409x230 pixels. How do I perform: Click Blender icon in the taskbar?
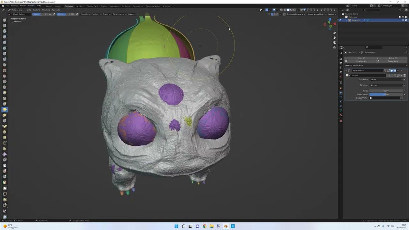click(226, 226)
